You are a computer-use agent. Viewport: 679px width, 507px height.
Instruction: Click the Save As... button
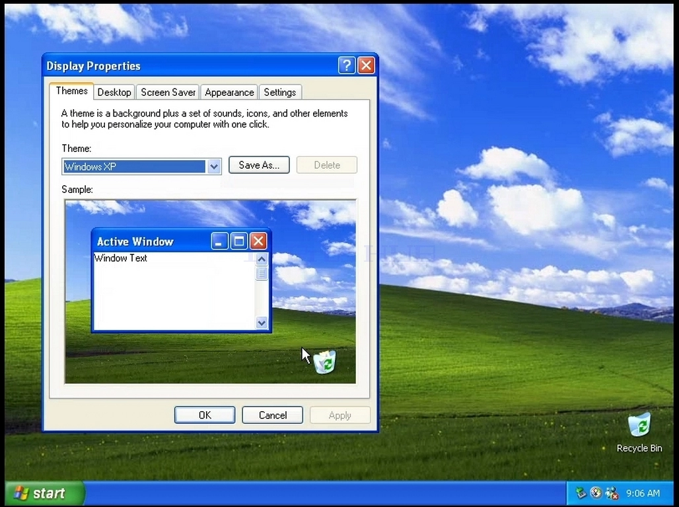pos(259,165)
